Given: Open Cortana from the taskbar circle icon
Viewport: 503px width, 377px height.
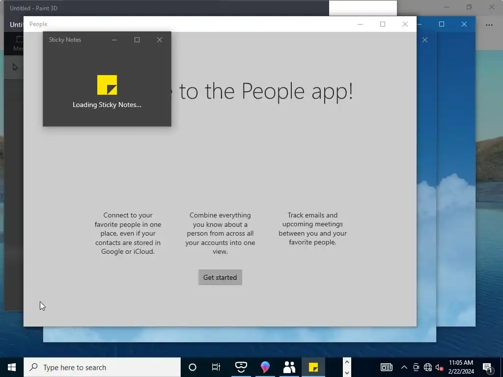Looking at the screenshot, I should tap(193, 367).
